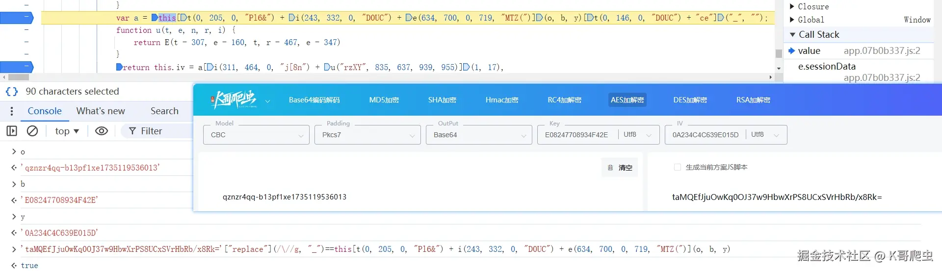Select the Base64编码解码 tab
The height and width of the screenshot is (271, 942).
click(314, 100)
